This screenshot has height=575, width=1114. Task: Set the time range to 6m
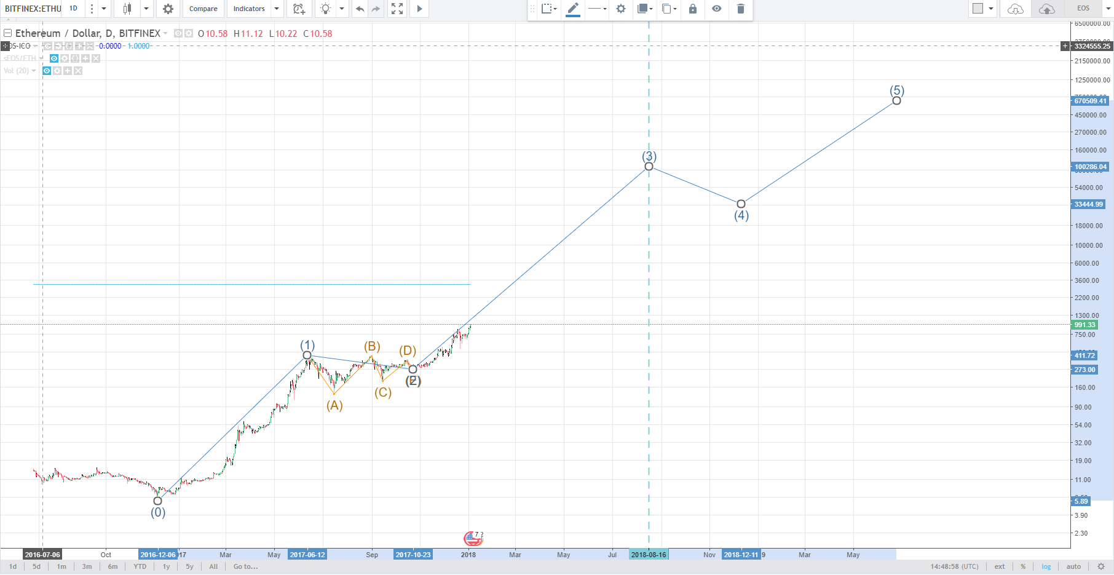[113, 566]
